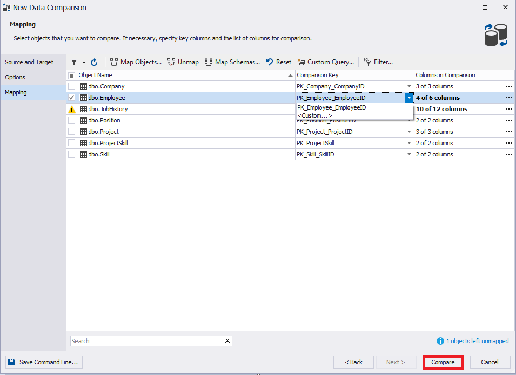Check the dbo.Project checkbox
This screenshot has height=375, width=516.
pyautogui.click(x=71, y=132)
